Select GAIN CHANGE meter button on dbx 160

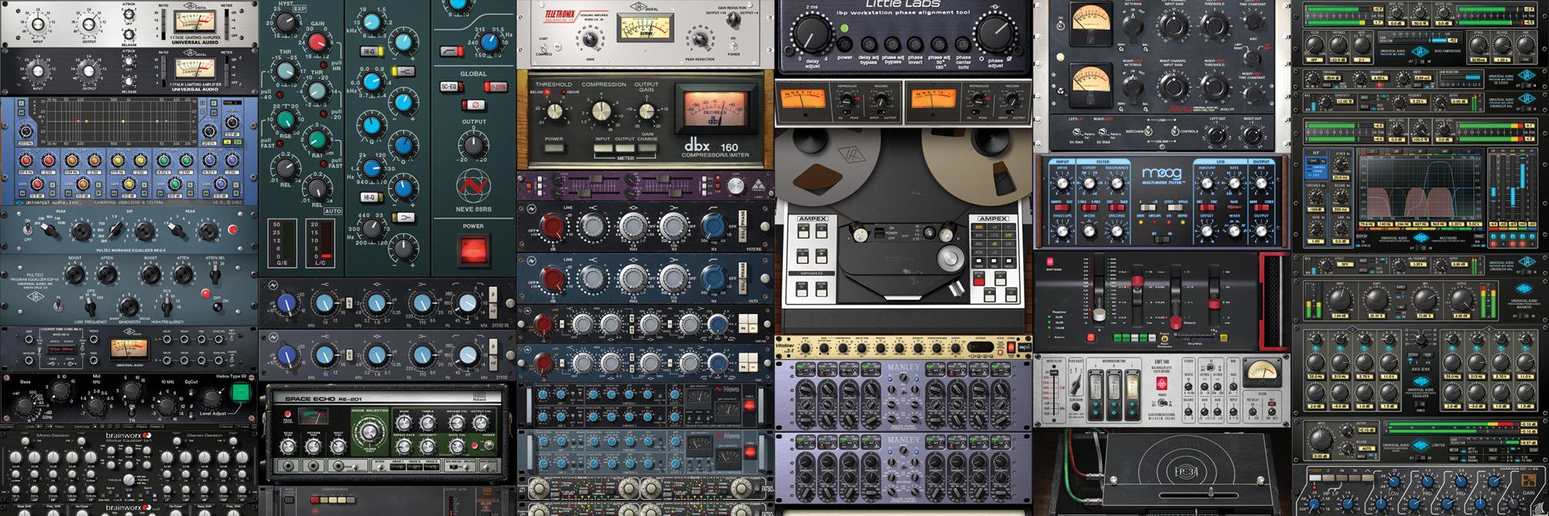(x=647, y=147)
